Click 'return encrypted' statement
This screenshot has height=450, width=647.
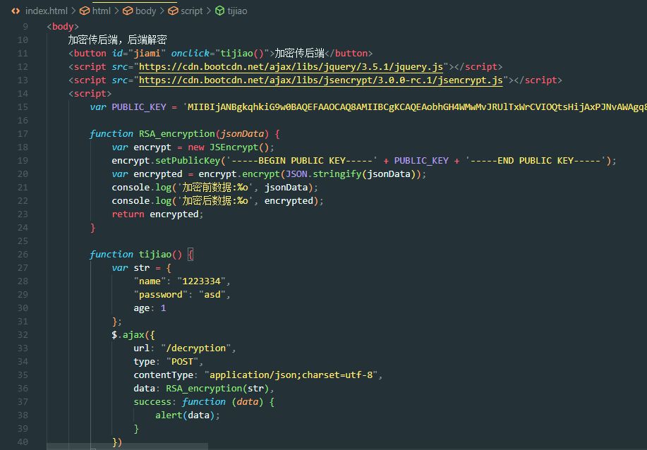(x=157, y=214)
